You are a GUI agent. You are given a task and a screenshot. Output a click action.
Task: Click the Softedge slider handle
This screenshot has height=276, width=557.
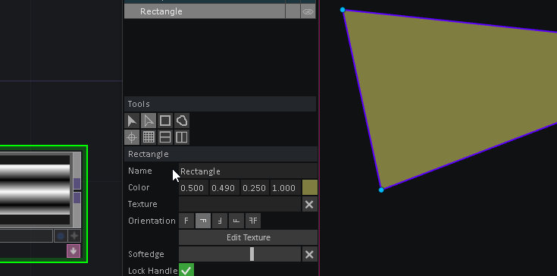coord(252,254)
